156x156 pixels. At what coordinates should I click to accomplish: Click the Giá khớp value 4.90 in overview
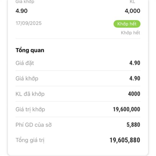(135, 79)
